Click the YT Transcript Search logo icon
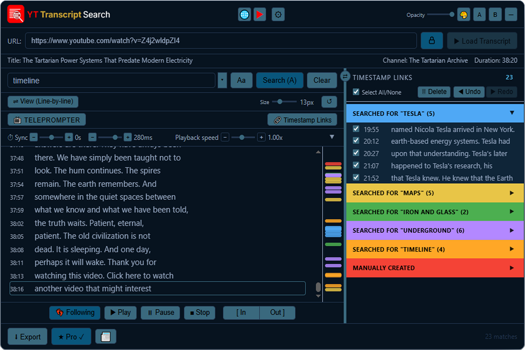Image resolution: width=525 pixels, height=350 pixels. [16, 14]
